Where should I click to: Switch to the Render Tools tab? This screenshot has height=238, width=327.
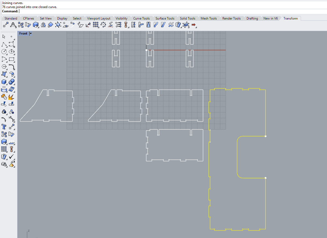pos(232,18)
